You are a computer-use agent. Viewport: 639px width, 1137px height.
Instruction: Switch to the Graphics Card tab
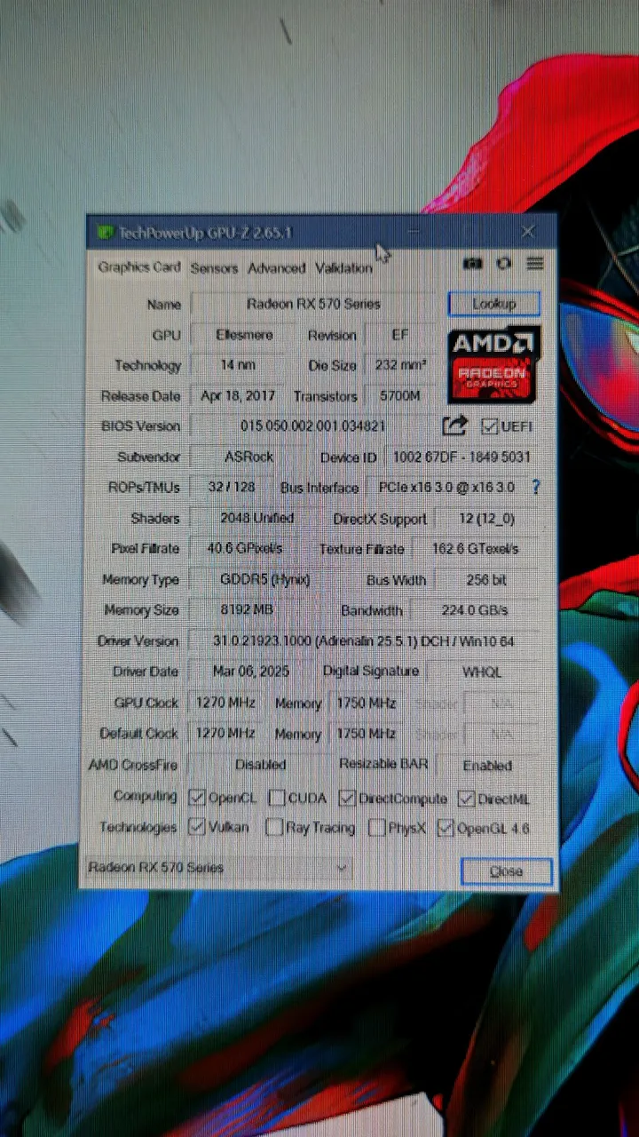[x=139, y=266]
